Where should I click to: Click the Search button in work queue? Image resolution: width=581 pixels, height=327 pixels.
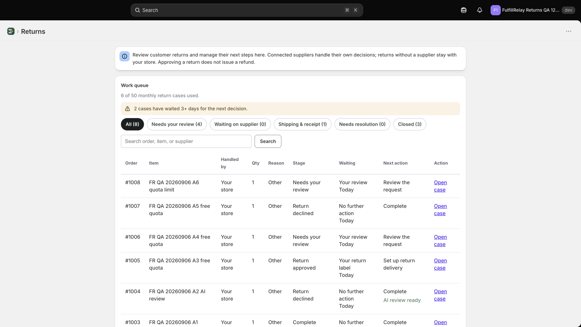(268, 141)
